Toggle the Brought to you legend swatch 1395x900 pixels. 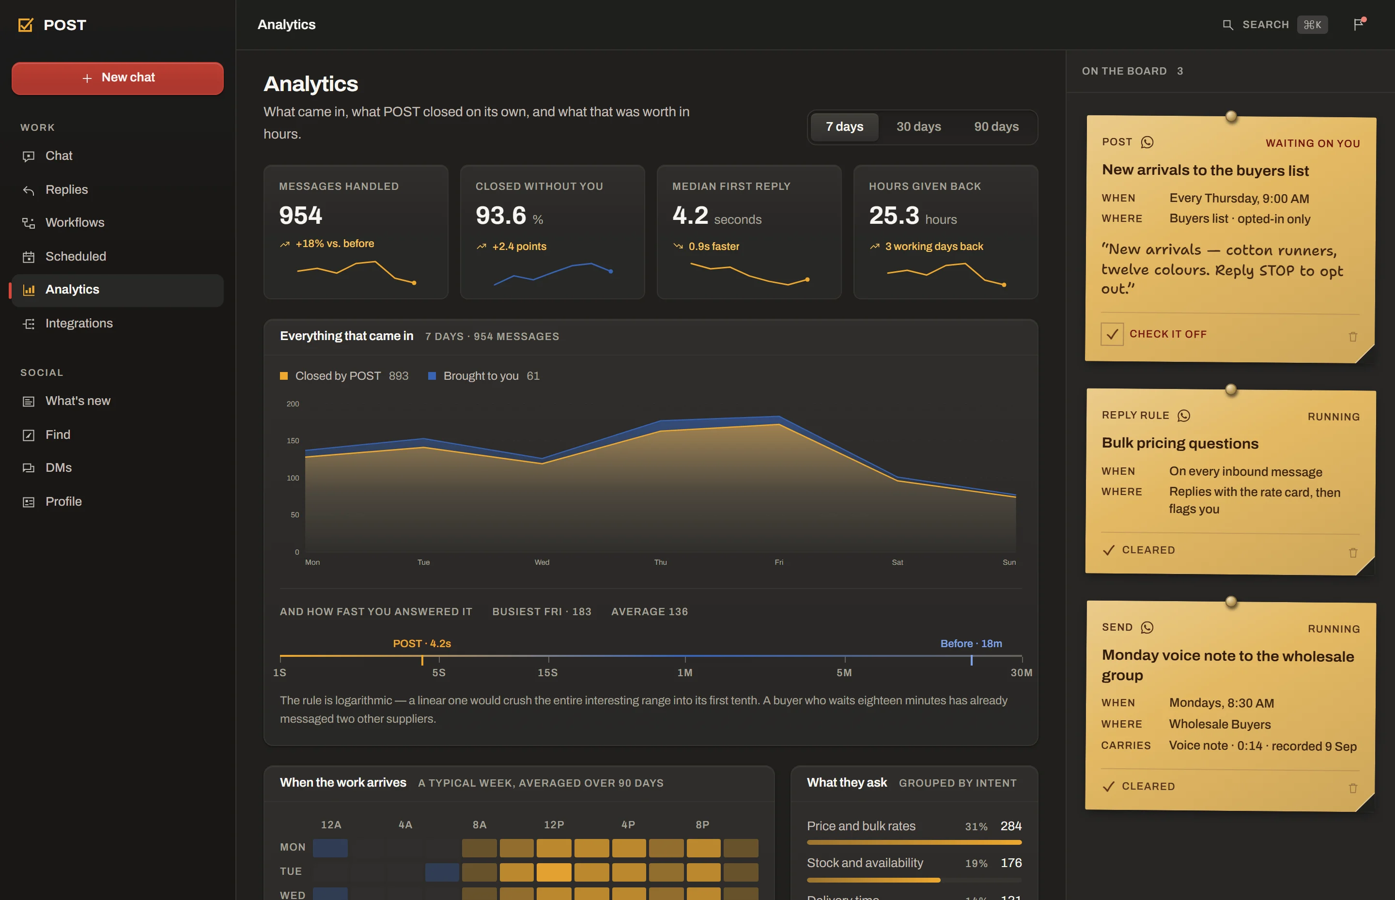coord(432,376)
